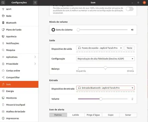Toggle the Over-Amplification switch
Image resolution: width=148 pixels, height=122 pixels.
click(x=130, y=9)
